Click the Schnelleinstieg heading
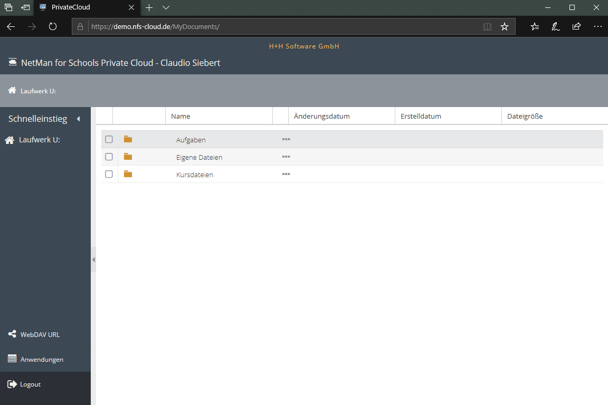This screenshot has height=405, width=608. (37, 119)
